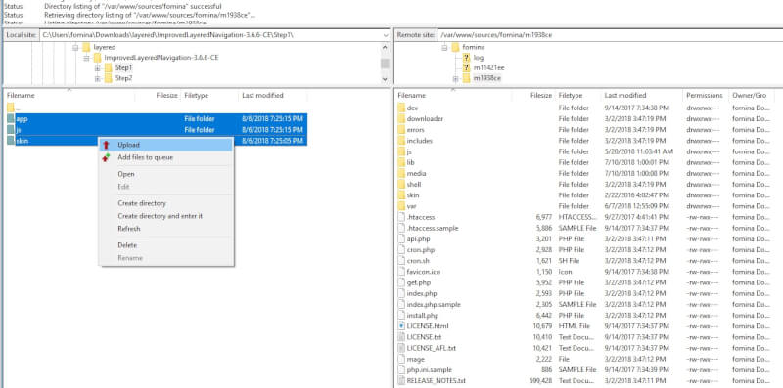Select the remote mage file
Viewport: 783px width, 388px height.
(415, 359)
